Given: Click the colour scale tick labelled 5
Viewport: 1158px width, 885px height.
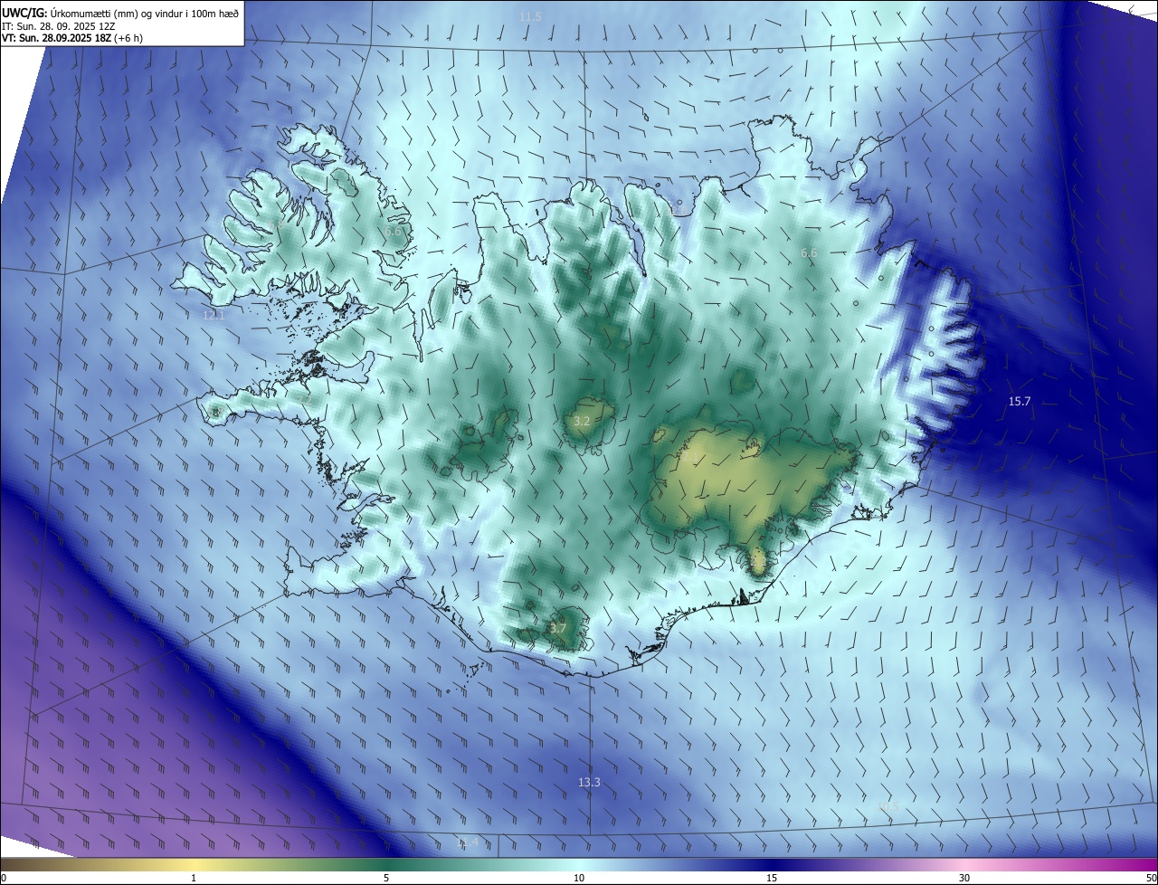Looking at the screenshot, I should pos(386,878).
